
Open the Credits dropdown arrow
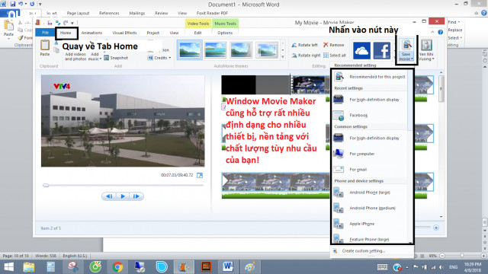coord(170,58)
